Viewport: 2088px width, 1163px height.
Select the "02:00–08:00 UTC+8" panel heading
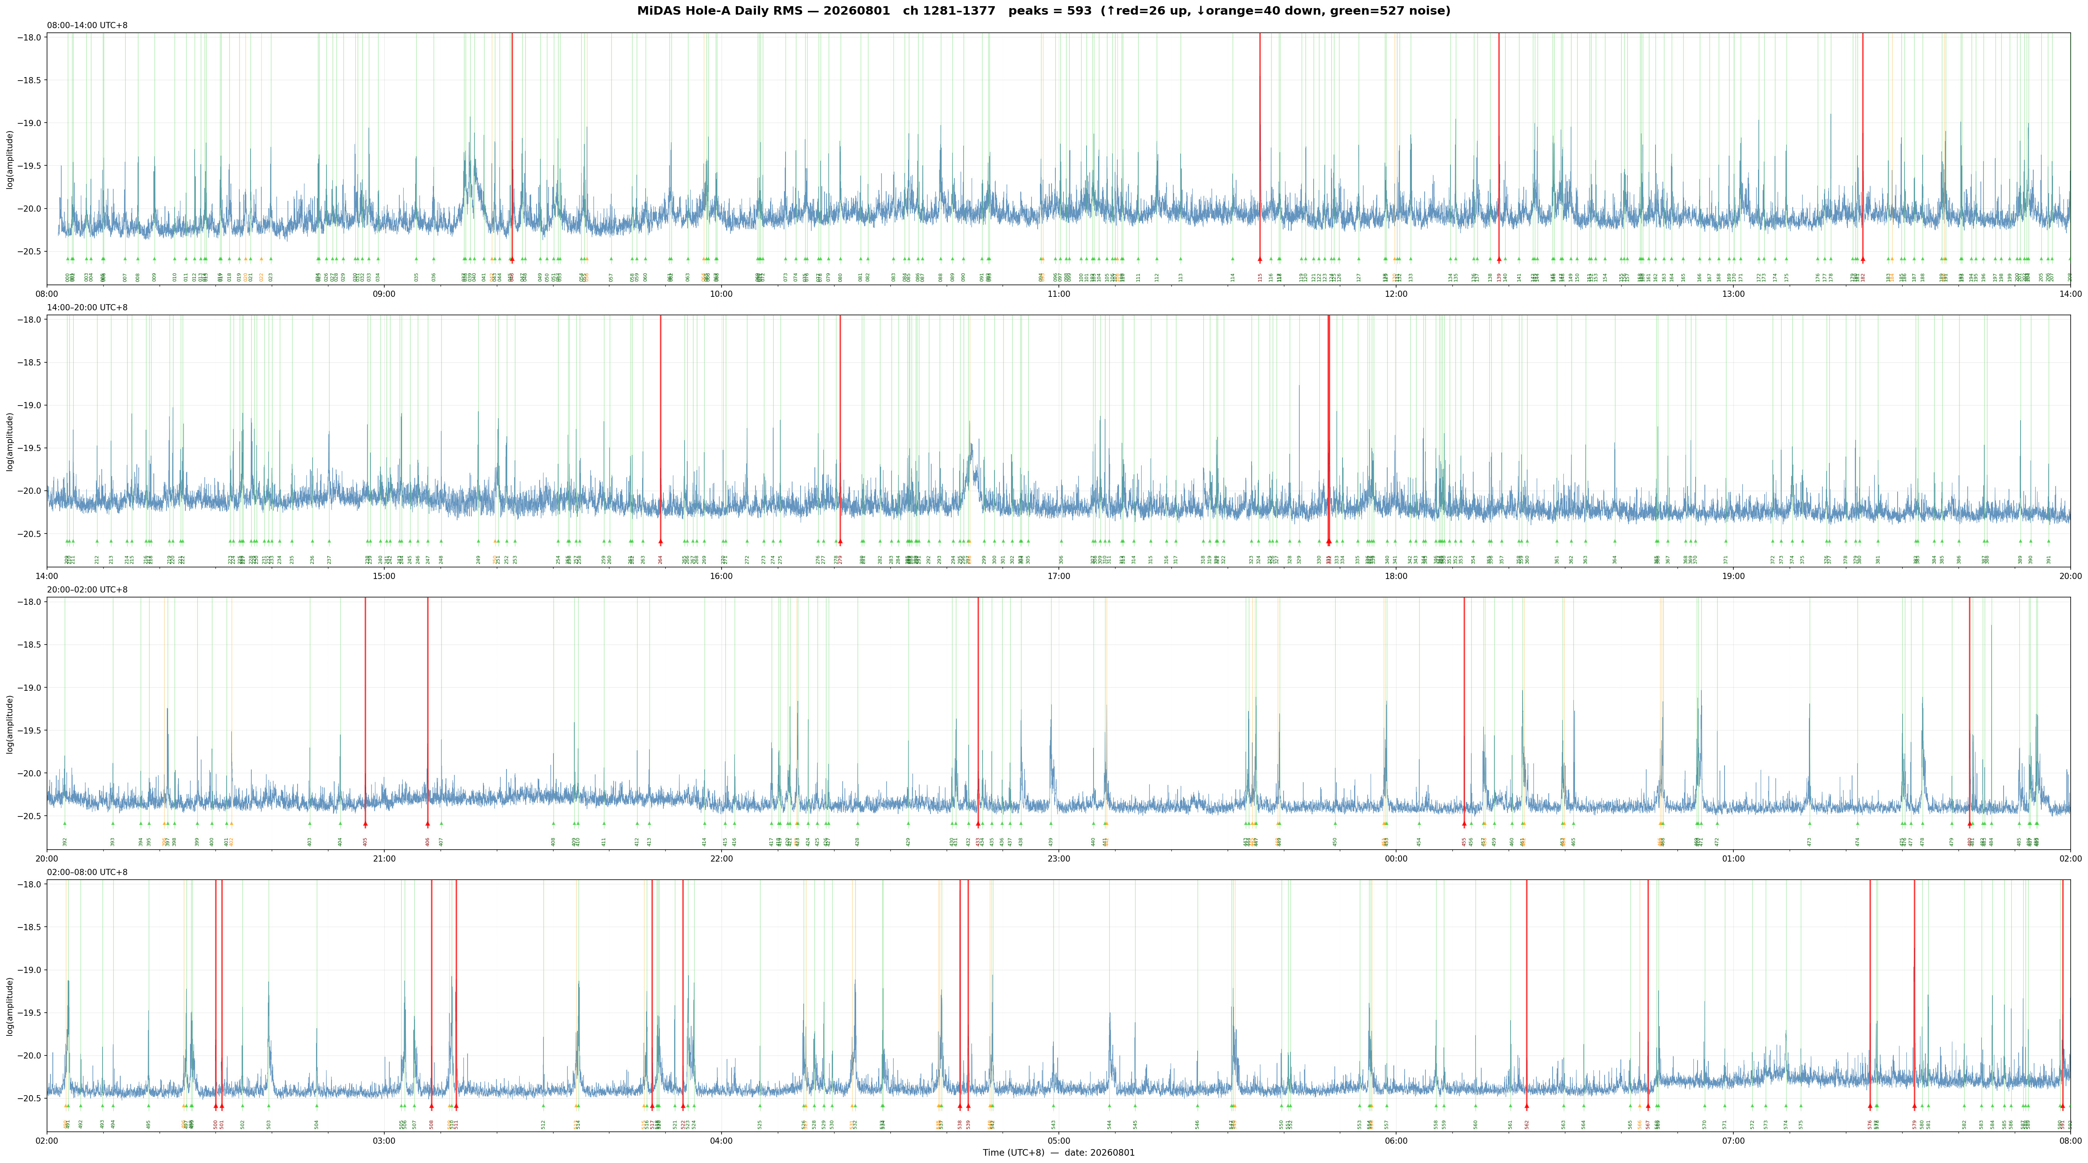coord(87,872)
